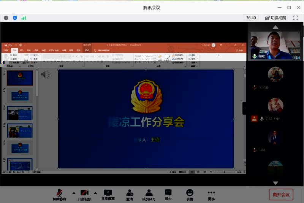
Task: Switch to PowerPoint 设计 tab
Action: [x=29, y=51]
